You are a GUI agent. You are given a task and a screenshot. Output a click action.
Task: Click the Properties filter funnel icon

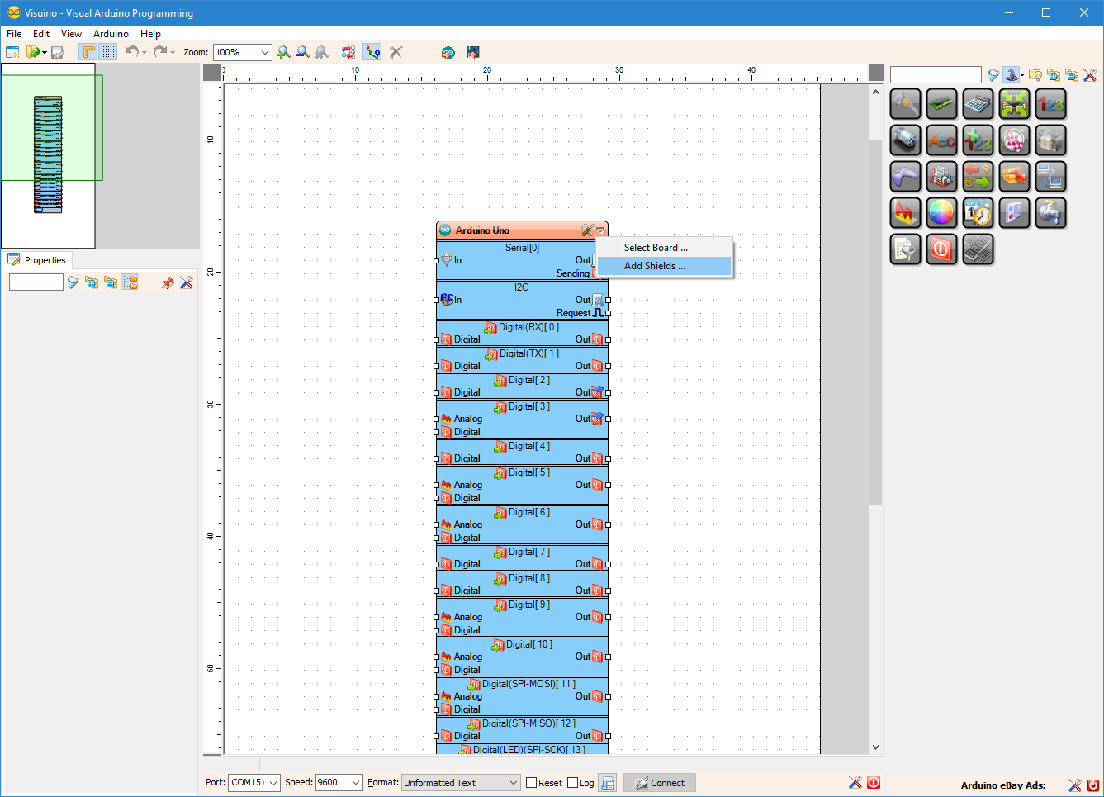click(73, 282)
